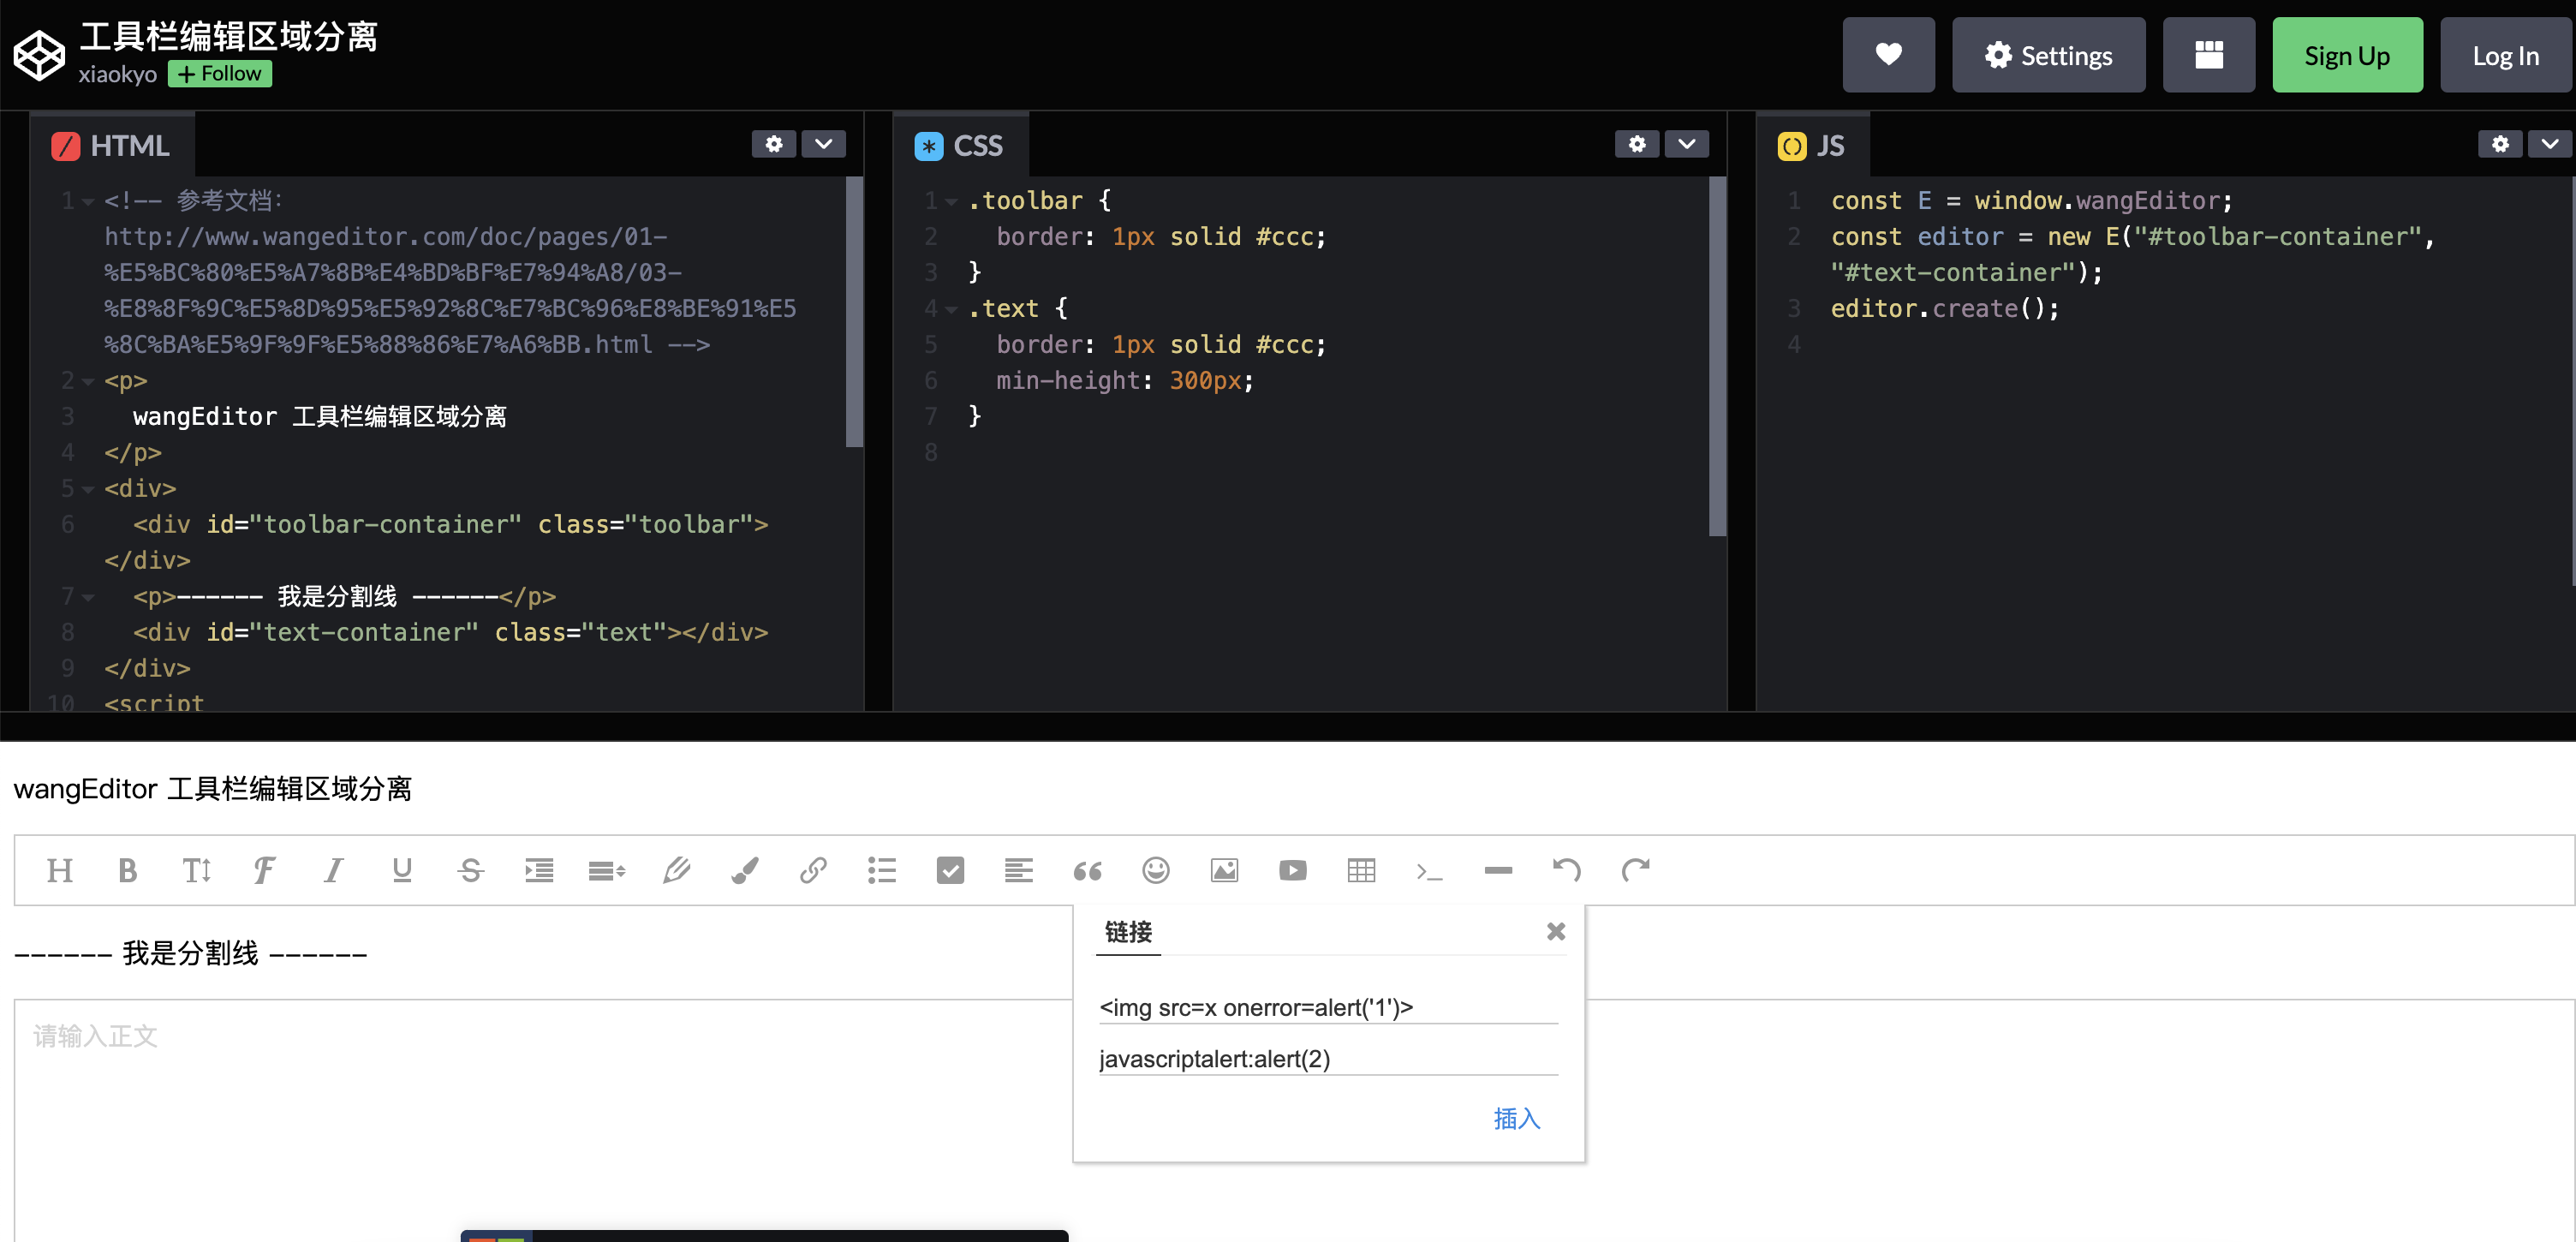Expand the CSS panel dropdown chevron
Screen dimensions: 2576x1242
tap(1687, 144)
